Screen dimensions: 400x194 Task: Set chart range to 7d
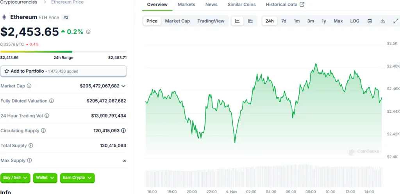(284, 21)
